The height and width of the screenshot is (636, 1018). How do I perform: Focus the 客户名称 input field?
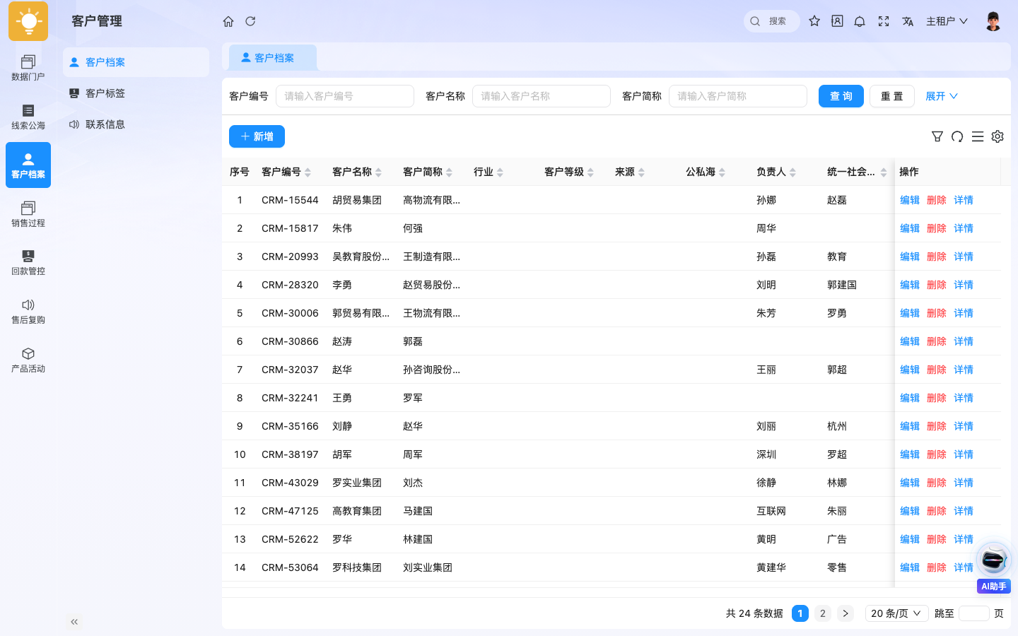(x=542, y=96)
